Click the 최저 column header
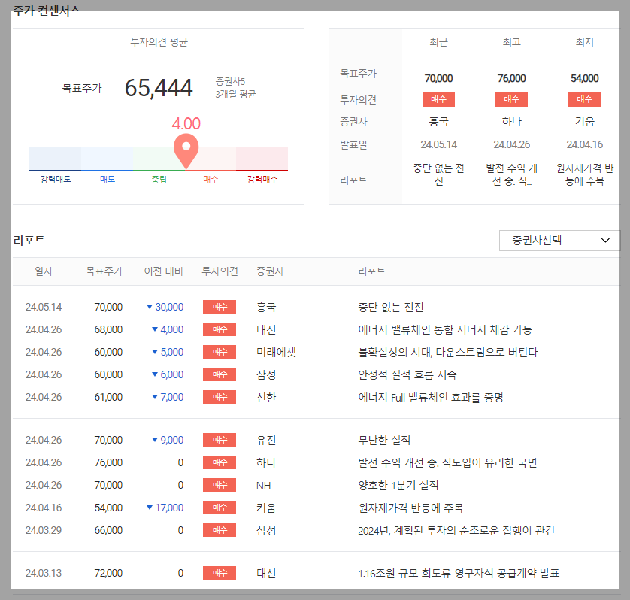 (x=585, y=42)
